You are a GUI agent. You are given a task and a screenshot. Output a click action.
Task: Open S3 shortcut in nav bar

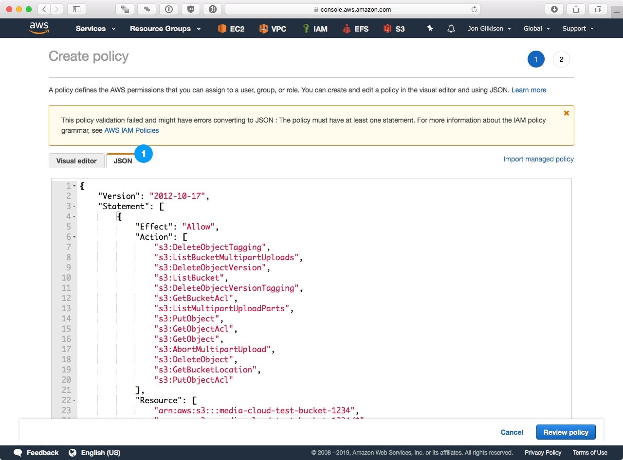click(x=394, y=29)
